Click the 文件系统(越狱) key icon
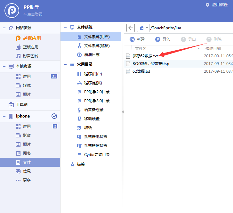 coord(79,46)
